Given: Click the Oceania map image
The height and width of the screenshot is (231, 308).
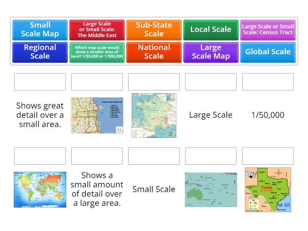Looking at the screenshot, I should 211,190.
